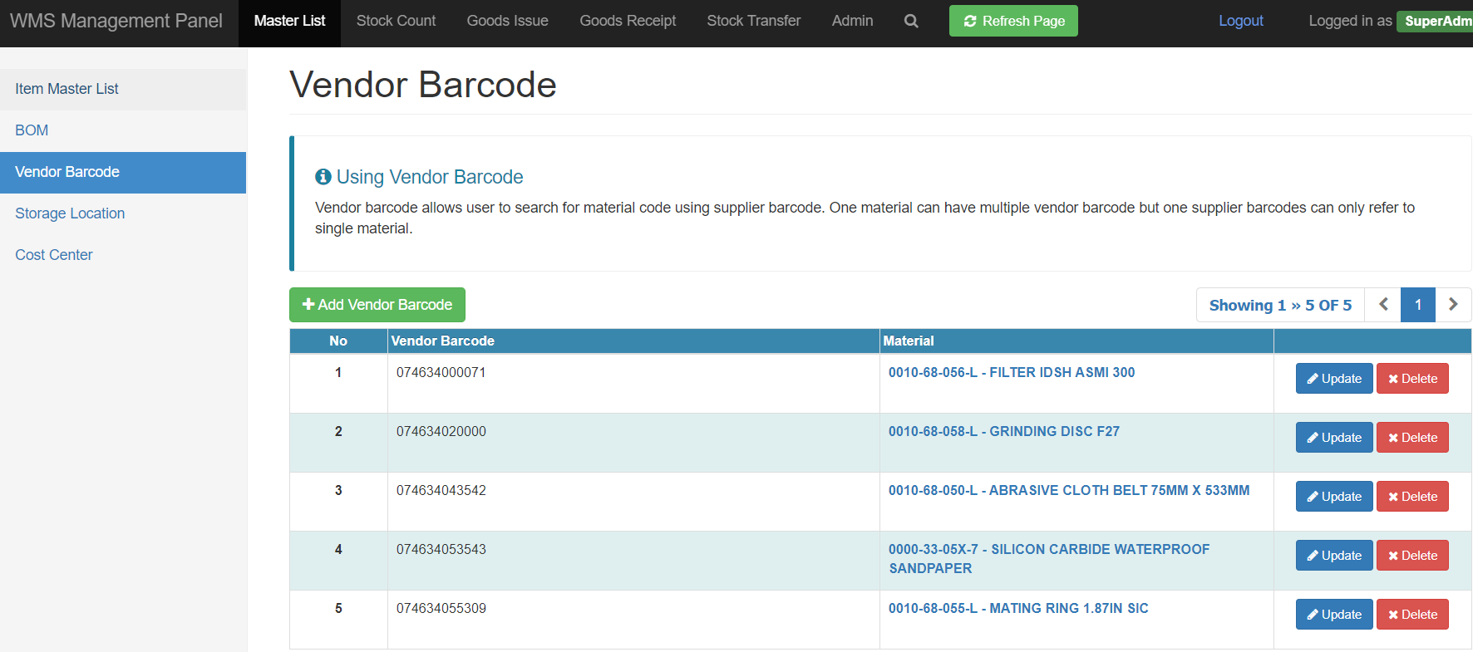Update the GRINDING DISC F27 row
Screen dimensions: 1473x652
tap(1334, 438)
